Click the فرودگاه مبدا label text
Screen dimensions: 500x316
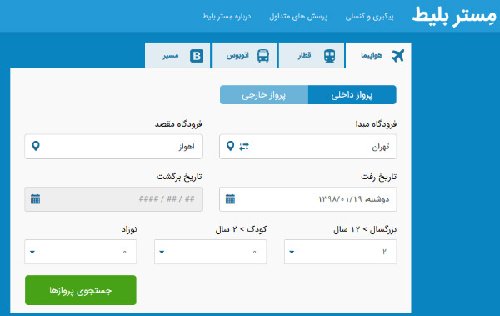point(377,124)
